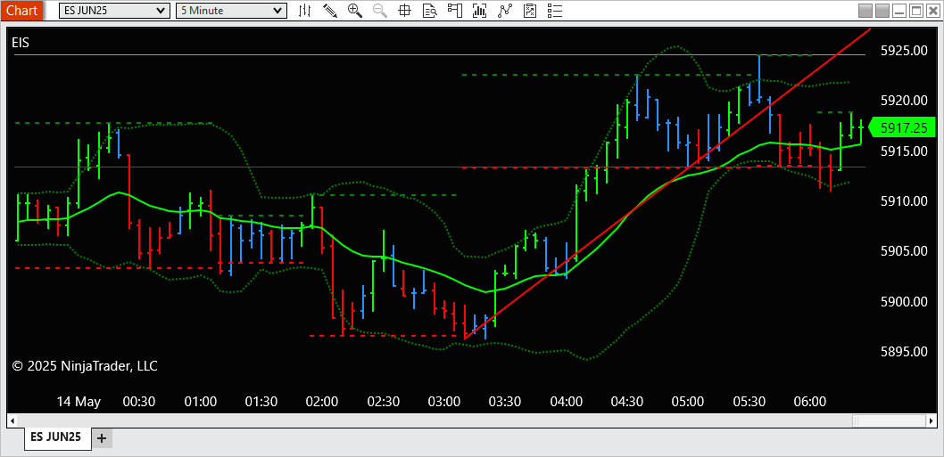Open the data box document icon
The height and width of the screenshot is (457, 944).
(429, 10)
